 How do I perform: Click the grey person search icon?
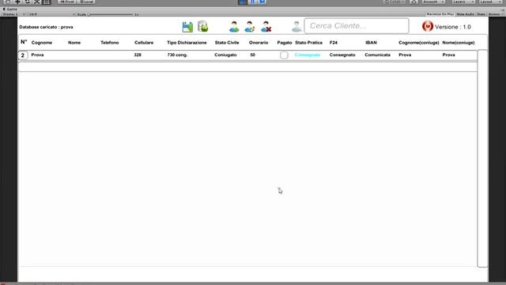296,27
